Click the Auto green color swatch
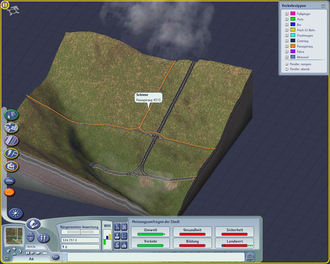Viewport: 330px width, 264px height. pyautogui.click(x=293, y=19)
